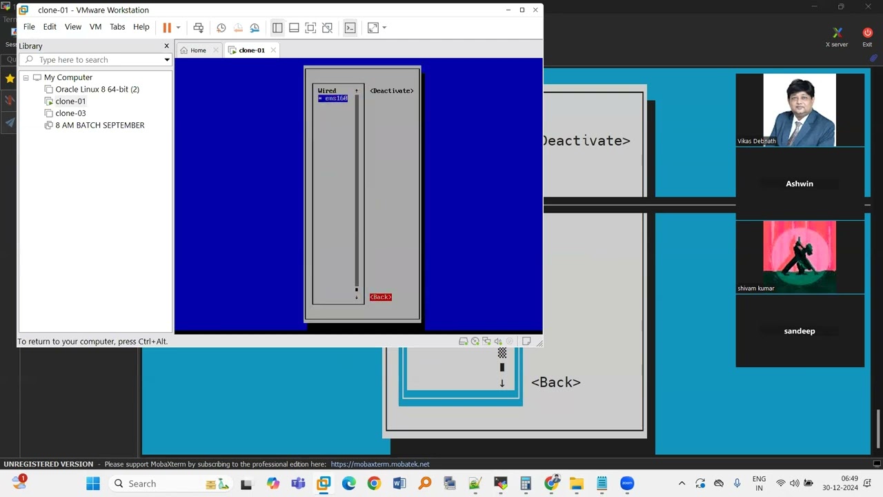The width and height of the screenshot is (883, 497).
Task: Open the Library search filter dropdown arrow
Action: [167, 60]
